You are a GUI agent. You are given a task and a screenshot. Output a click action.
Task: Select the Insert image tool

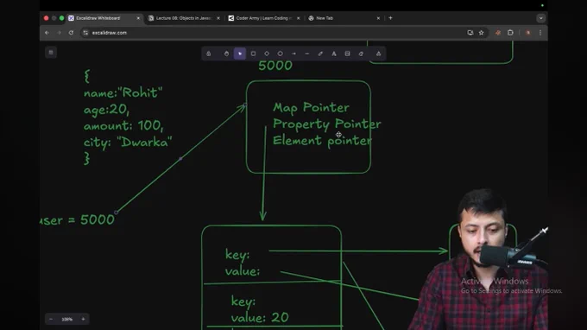347,54
